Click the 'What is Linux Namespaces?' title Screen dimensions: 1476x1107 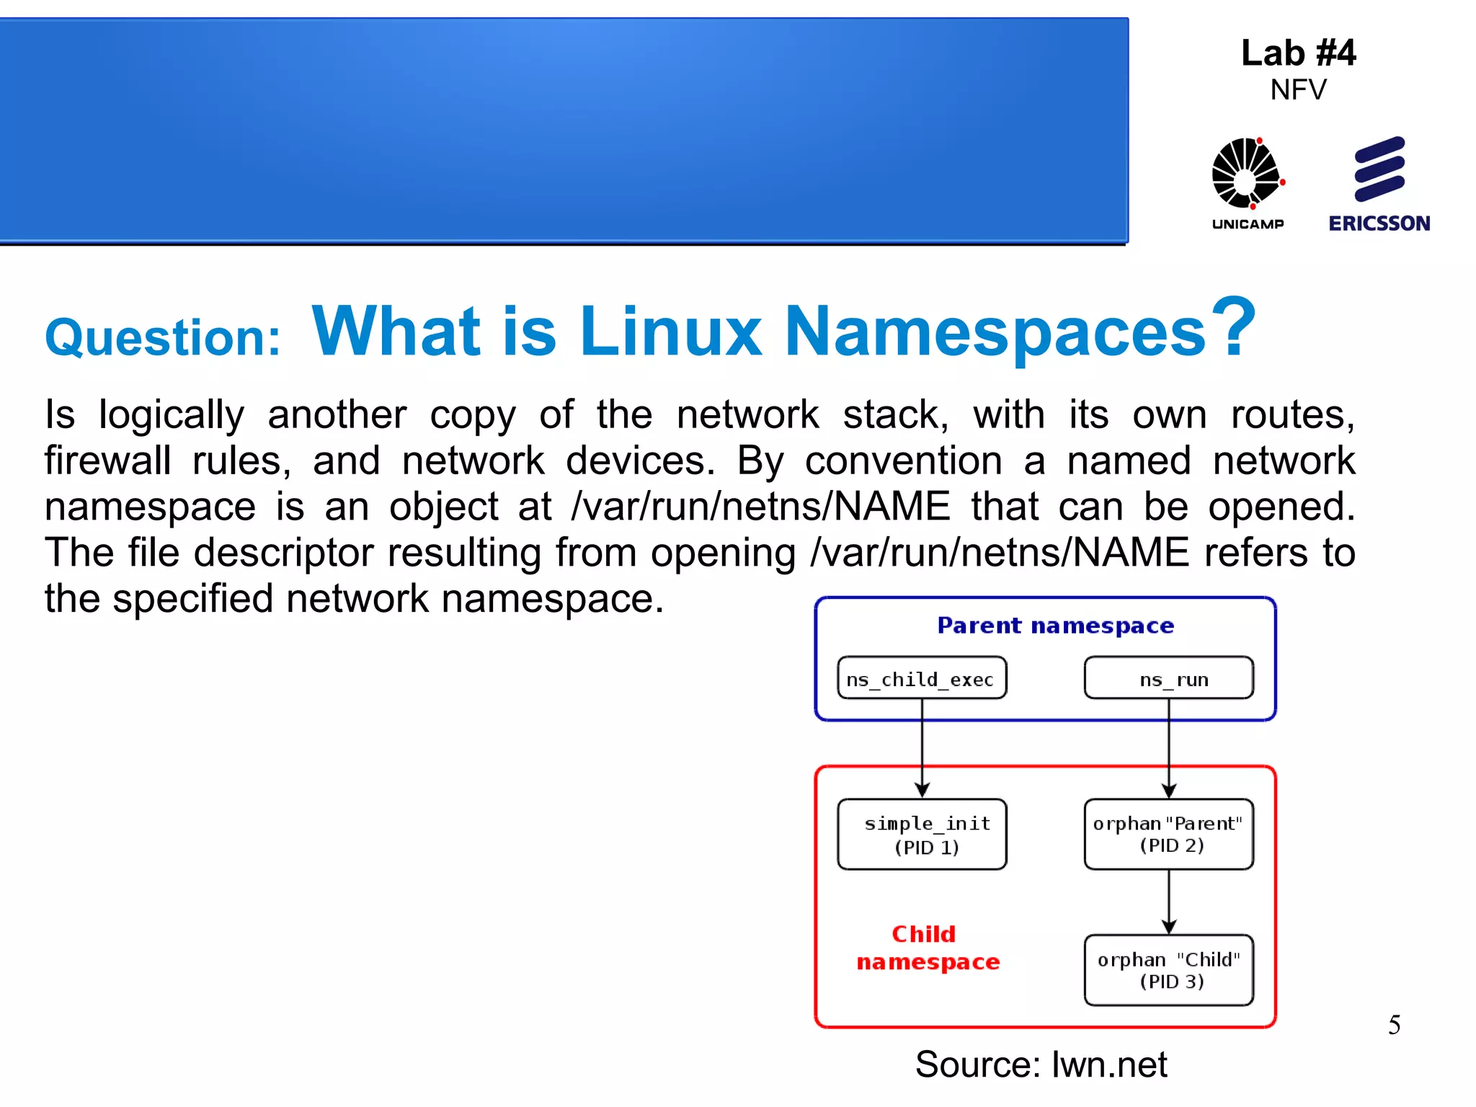(783, 330)
